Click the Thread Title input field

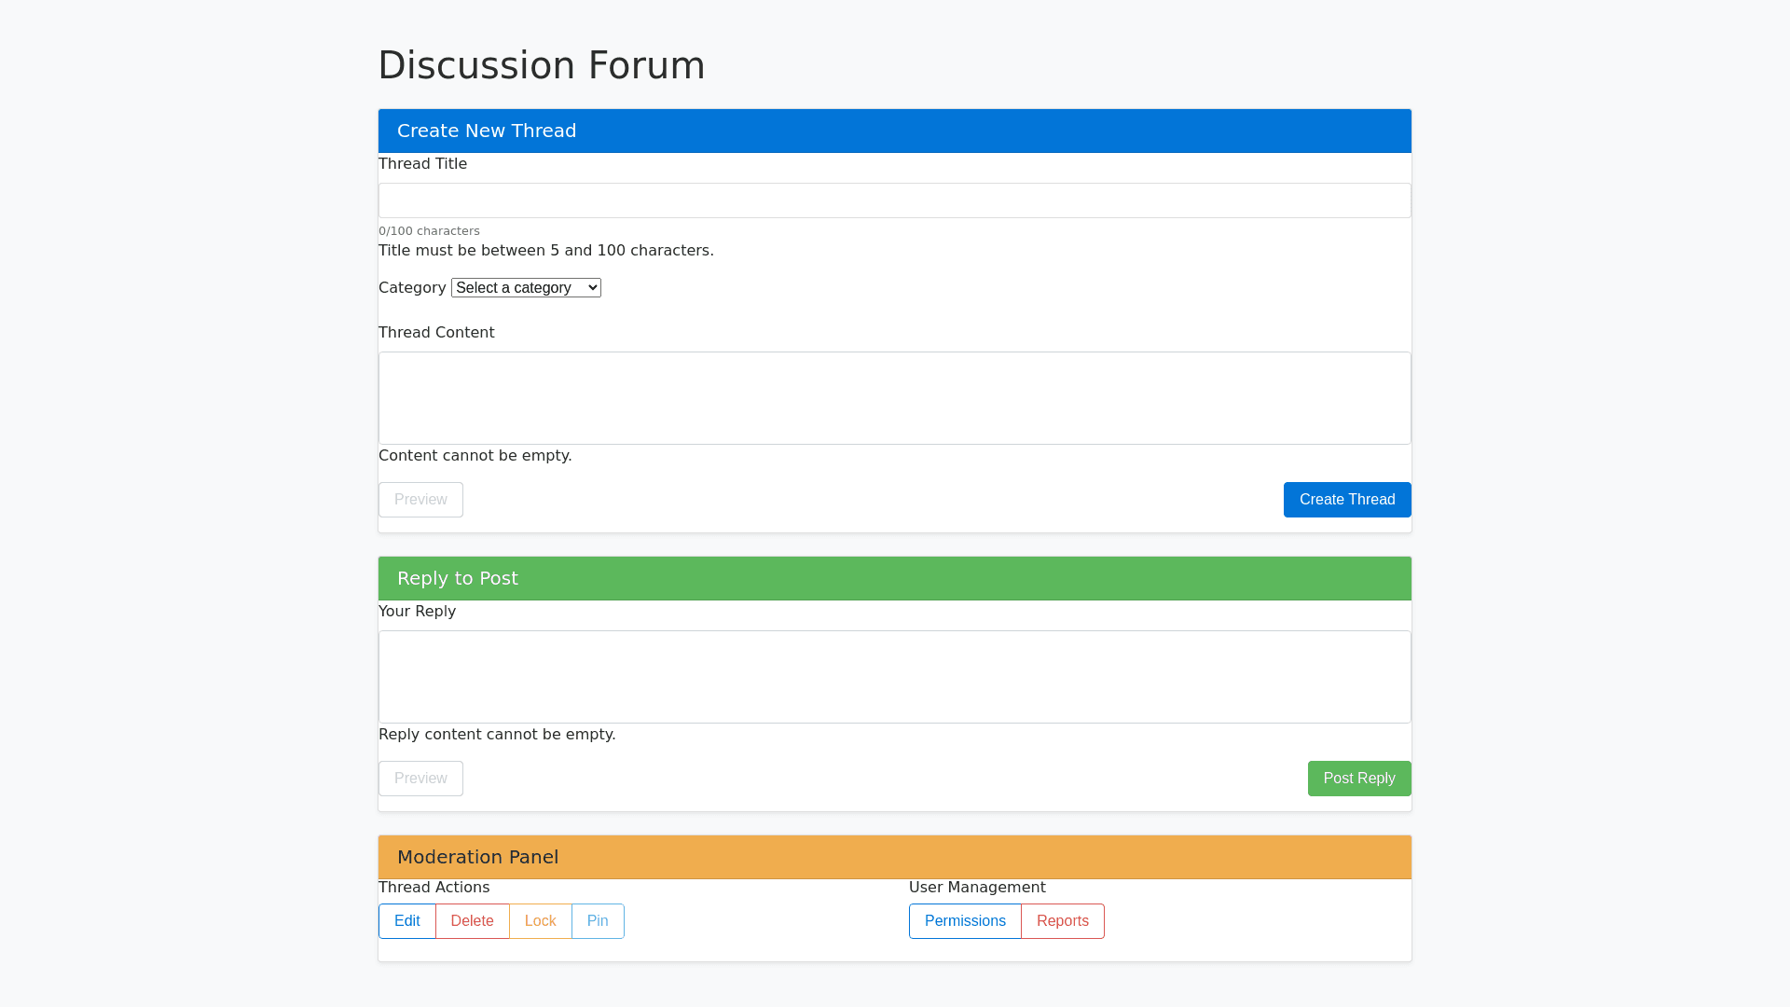coord(894,200)
